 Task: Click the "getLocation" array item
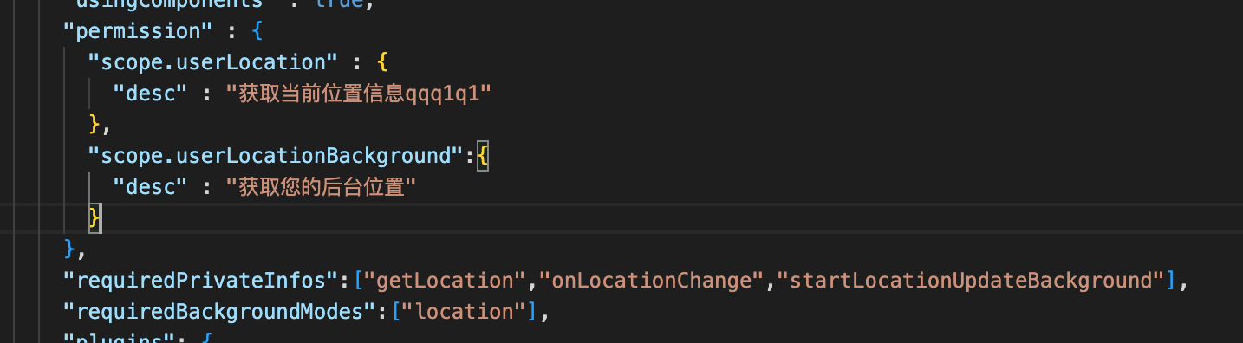[x=446, y=281]
